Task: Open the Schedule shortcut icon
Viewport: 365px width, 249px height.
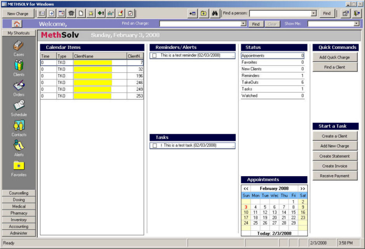Action: 19,105
